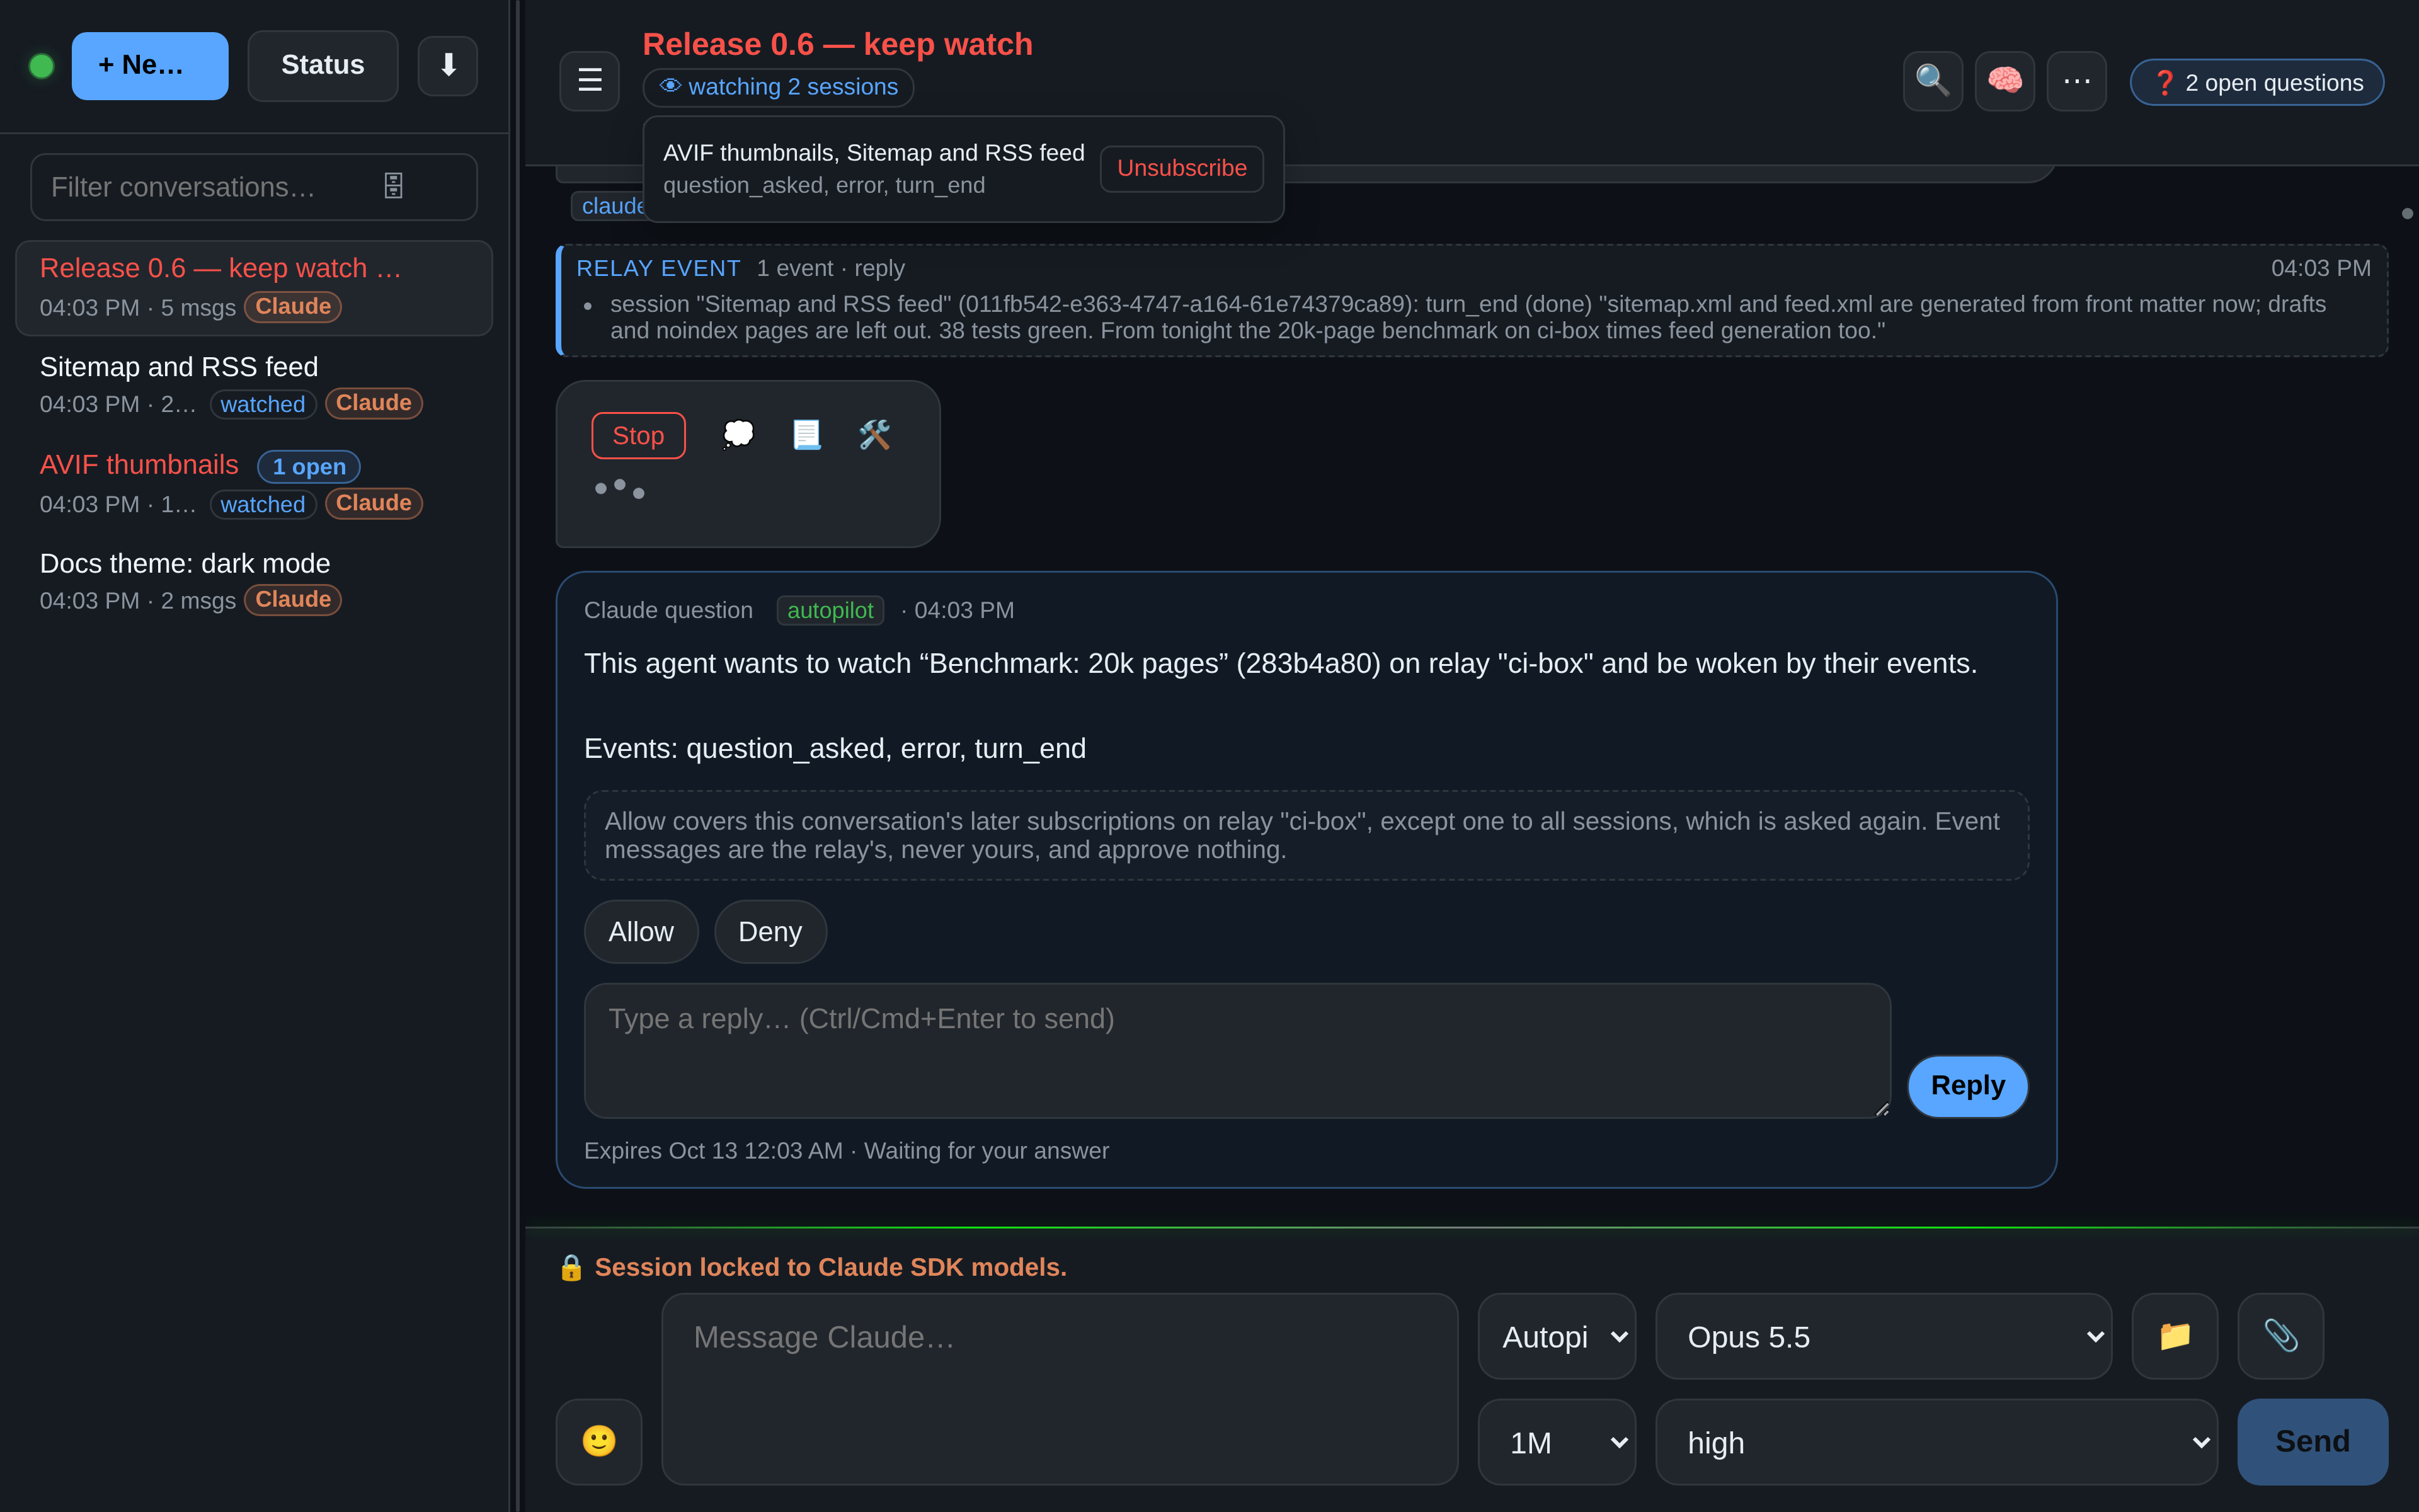Click the New conversation button
The image size is (2419, 1512).
[150, 66]
